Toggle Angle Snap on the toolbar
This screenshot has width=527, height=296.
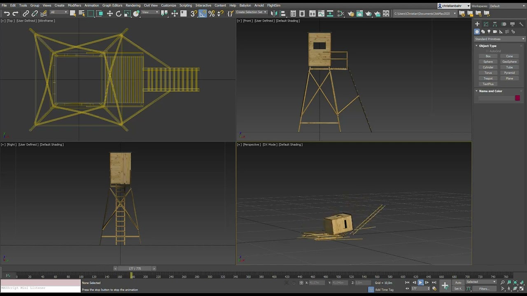[x=203, y=14]
